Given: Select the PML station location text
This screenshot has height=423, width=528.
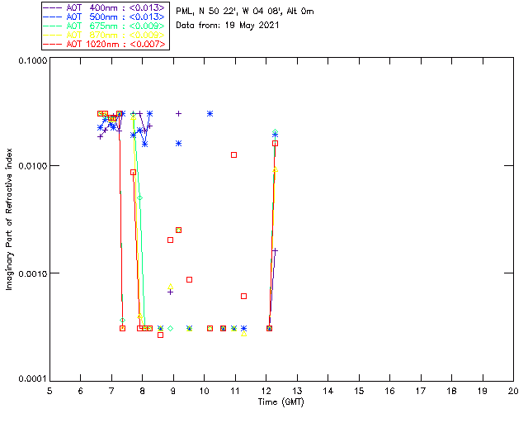Looking at the screenshot, I should (x=245, y=11).
